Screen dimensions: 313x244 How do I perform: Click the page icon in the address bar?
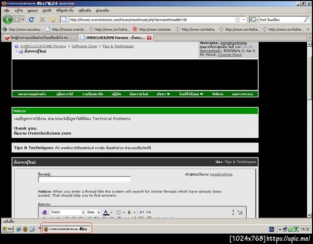coord(64,19)
